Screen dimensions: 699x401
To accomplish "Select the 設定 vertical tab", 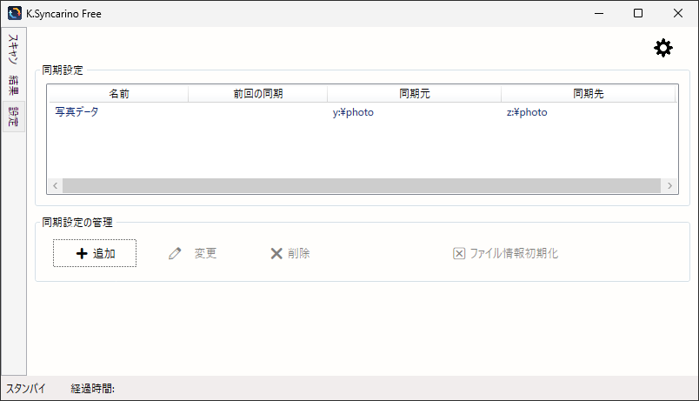I will [13, 116].
